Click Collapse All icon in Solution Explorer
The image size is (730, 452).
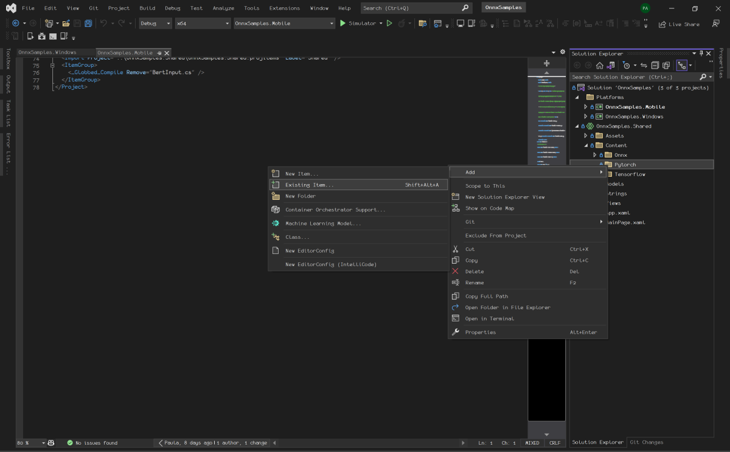655,65
